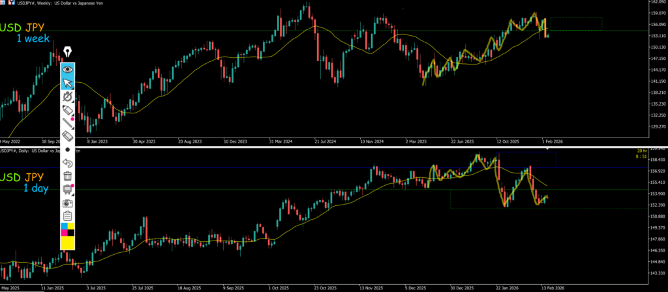Toggle the crossed-out circle tool
Screen dimensions: 668x292
pos(68,96)
